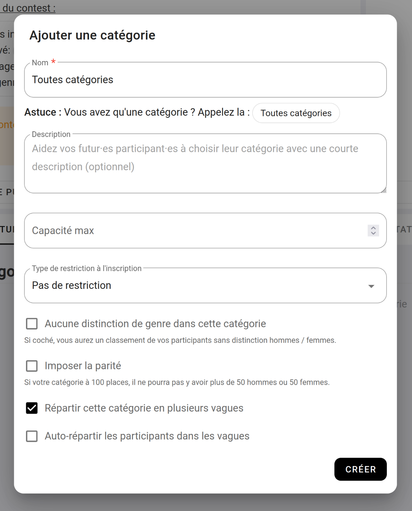The height and width of the screenshot is (511, 412).
Task: Click the 'Auto-répartir les participants dans les vagues' label
Action: click(147, 436)
